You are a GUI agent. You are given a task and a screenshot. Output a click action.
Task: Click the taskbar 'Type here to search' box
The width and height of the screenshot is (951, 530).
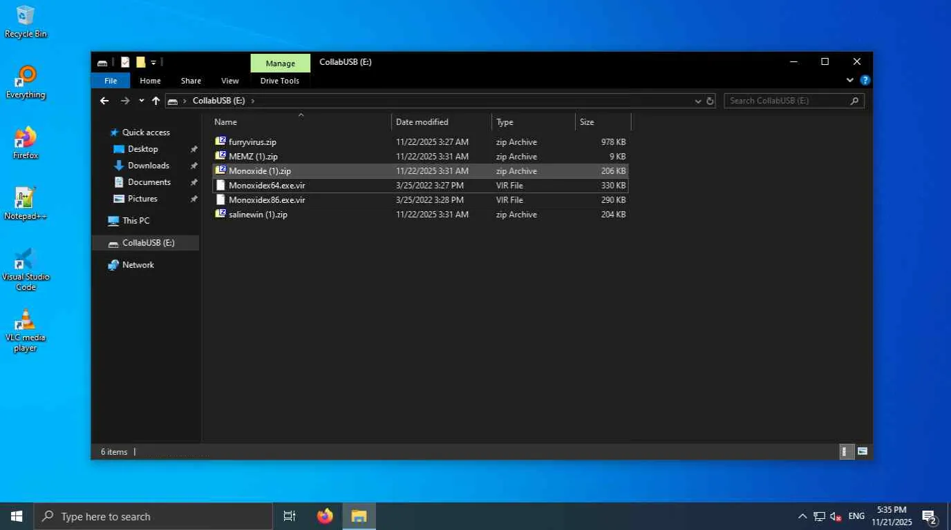coord(153,516)
